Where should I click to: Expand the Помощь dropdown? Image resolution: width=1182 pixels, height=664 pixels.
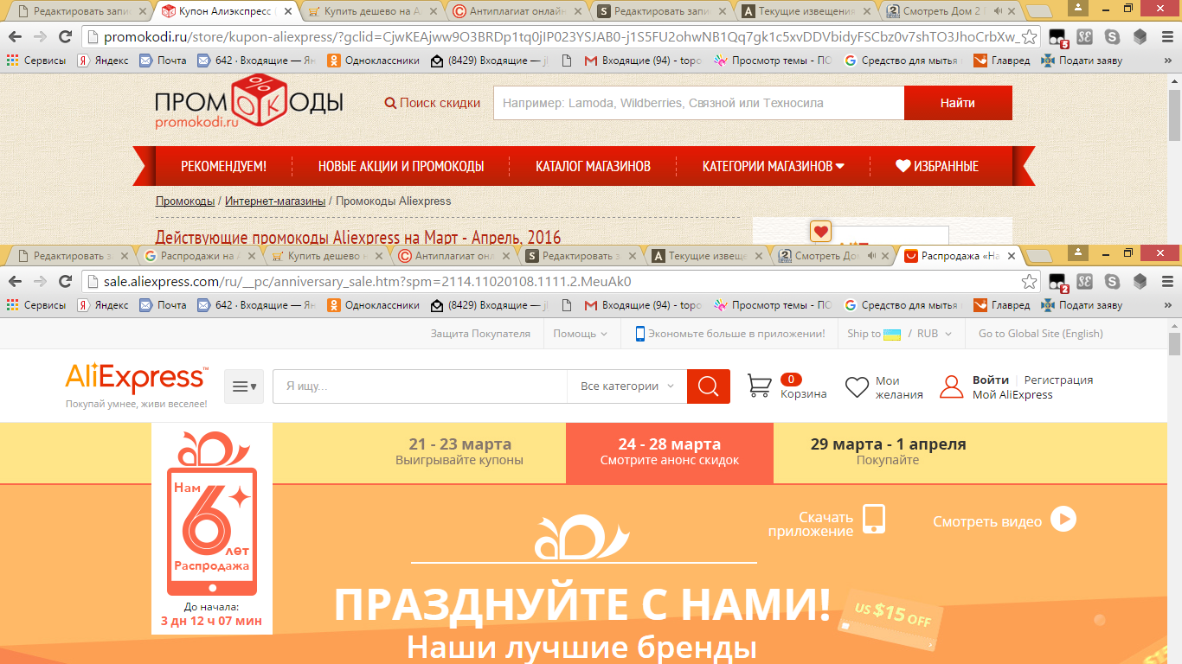coord(581,334)
